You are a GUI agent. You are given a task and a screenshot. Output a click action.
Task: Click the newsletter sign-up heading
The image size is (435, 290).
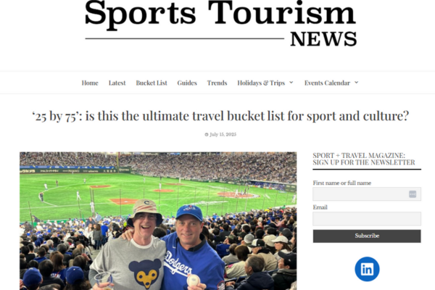364,159
